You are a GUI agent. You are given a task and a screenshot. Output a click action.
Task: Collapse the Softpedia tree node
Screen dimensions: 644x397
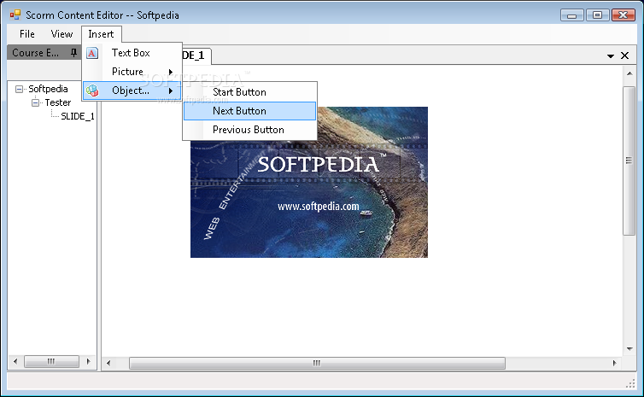(x=19, y=89)
